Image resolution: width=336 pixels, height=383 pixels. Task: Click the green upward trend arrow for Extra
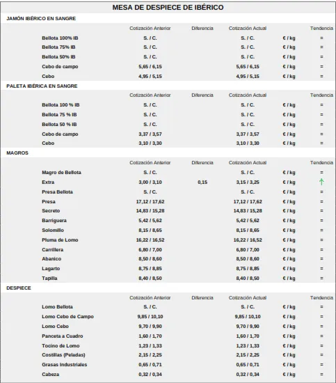(321, 182)
